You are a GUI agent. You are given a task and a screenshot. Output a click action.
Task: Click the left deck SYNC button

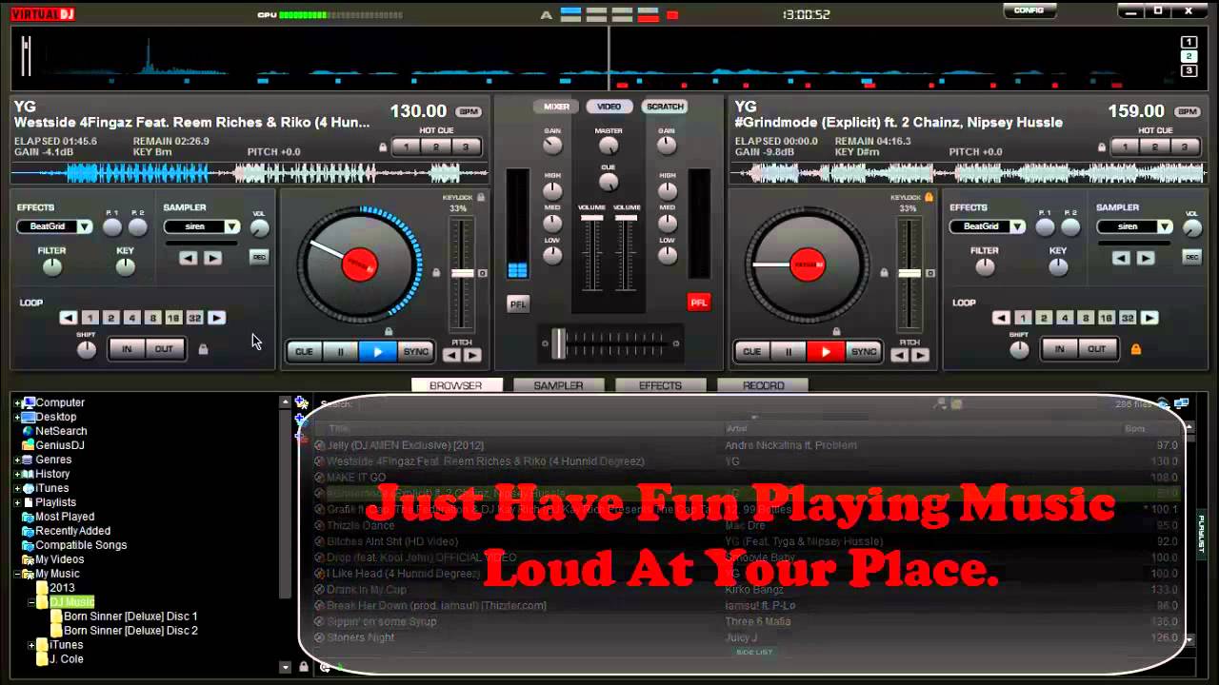point(416,351)
